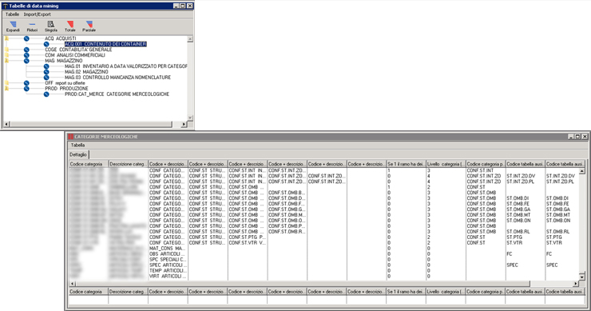Click tree horizontal scrollbar right arrow
The height and width of the screenshot is (311, 591).
click(184, 124)
